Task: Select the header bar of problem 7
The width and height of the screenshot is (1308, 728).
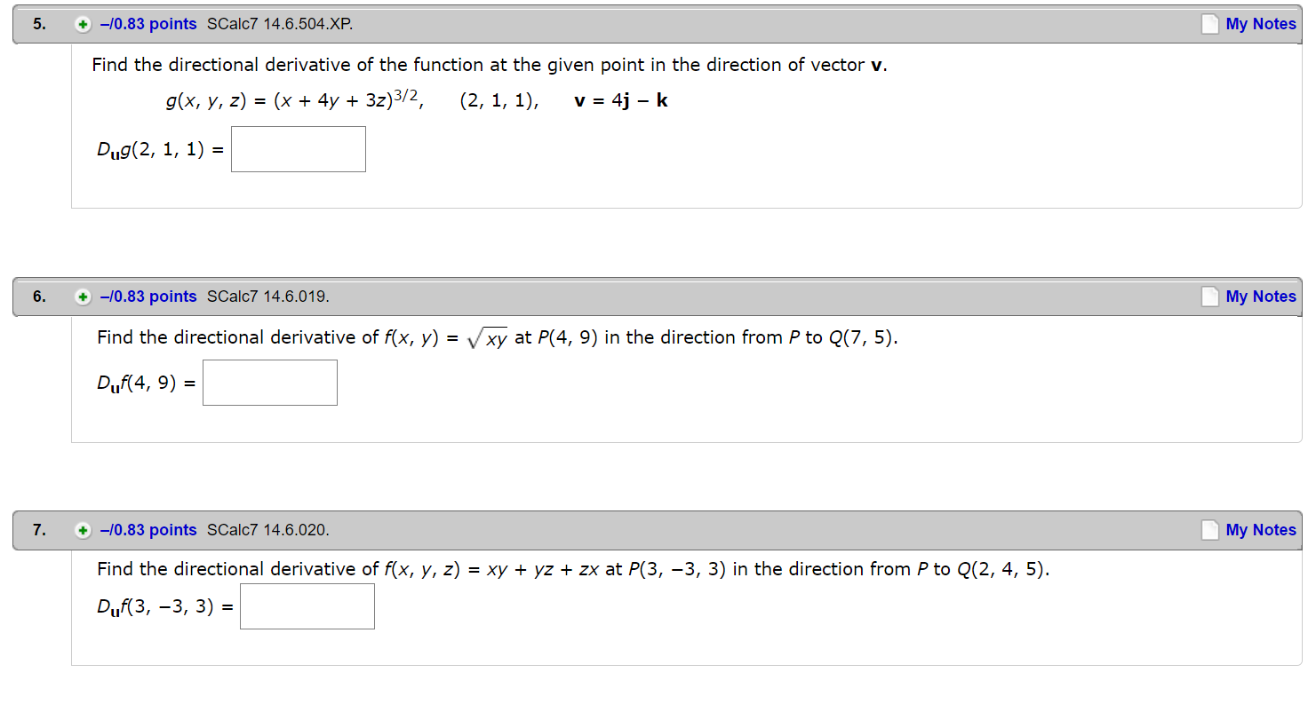Action: pos(622,530)
